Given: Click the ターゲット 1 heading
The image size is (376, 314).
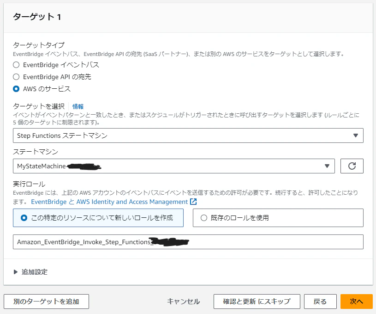Looking at the screenshot, I should (x=37, y=17).
